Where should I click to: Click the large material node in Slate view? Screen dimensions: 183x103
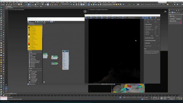[65, 60]
